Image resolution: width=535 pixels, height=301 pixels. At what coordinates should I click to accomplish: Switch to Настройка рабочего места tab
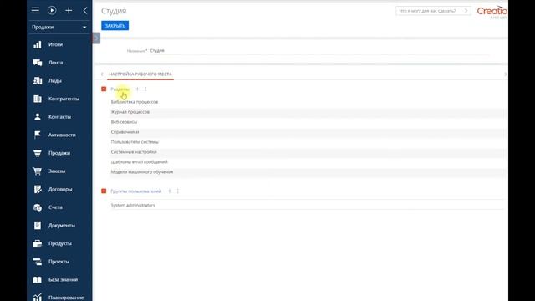[140, 74]
